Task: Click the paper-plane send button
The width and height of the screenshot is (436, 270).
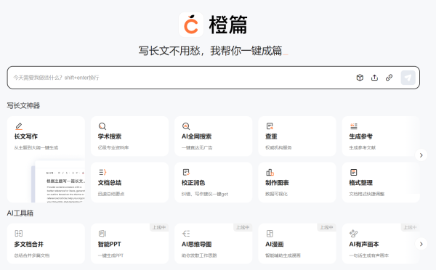Action: (408, 78)
